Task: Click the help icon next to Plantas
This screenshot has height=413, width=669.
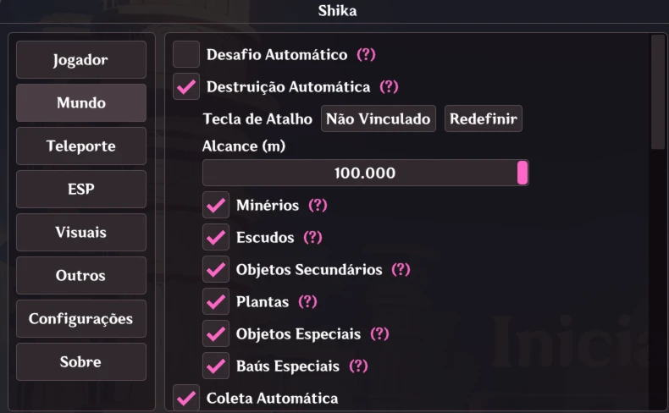Action: 307,301
